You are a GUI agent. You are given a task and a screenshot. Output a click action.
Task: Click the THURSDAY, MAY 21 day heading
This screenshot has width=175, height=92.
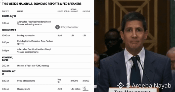point(9,72)
